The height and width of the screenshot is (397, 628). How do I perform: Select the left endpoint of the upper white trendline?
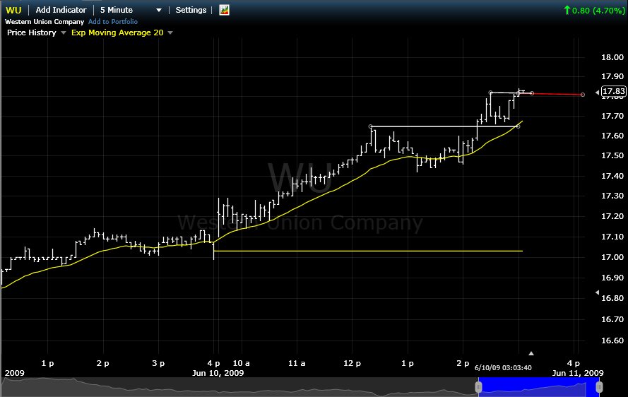491,93
